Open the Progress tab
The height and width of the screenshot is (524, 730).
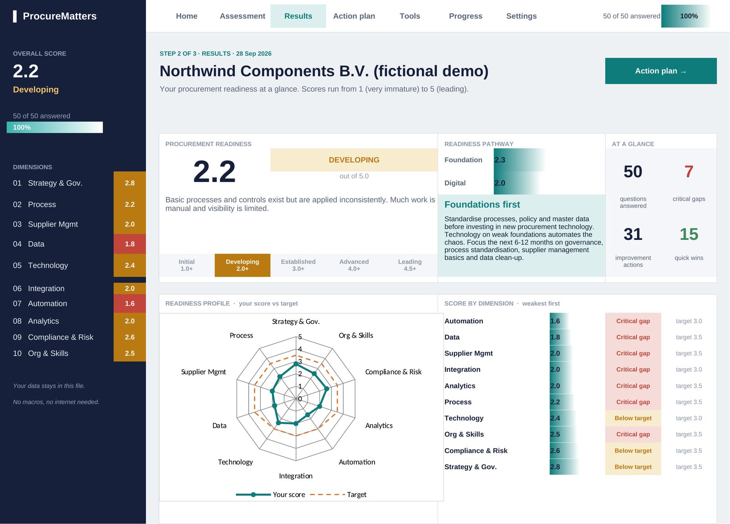(x=465, y=16)
